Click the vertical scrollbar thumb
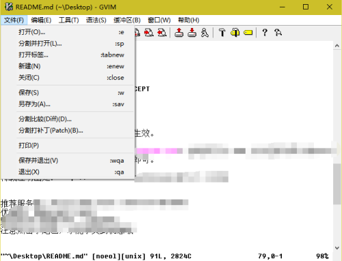This screenshot has width=342, height=261. (337, 184)
